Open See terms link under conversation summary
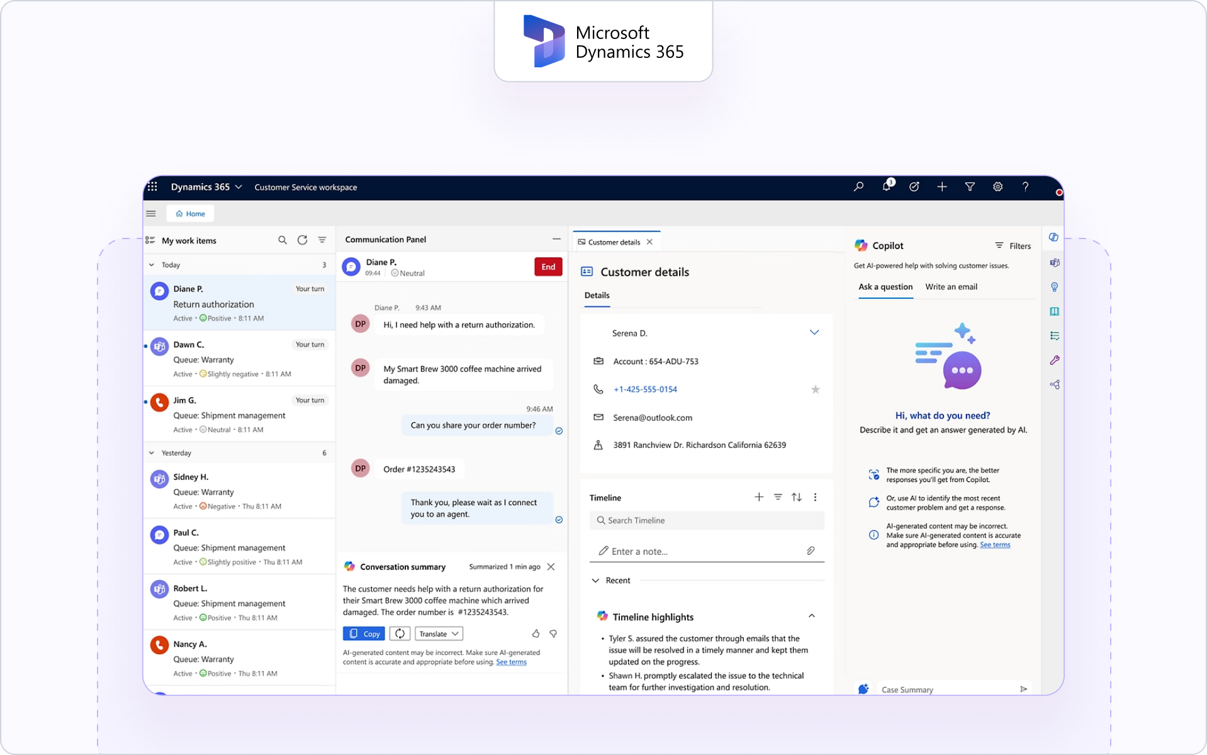The height and width of the screenshot is (755, 1207). click(x=511, y=662)
